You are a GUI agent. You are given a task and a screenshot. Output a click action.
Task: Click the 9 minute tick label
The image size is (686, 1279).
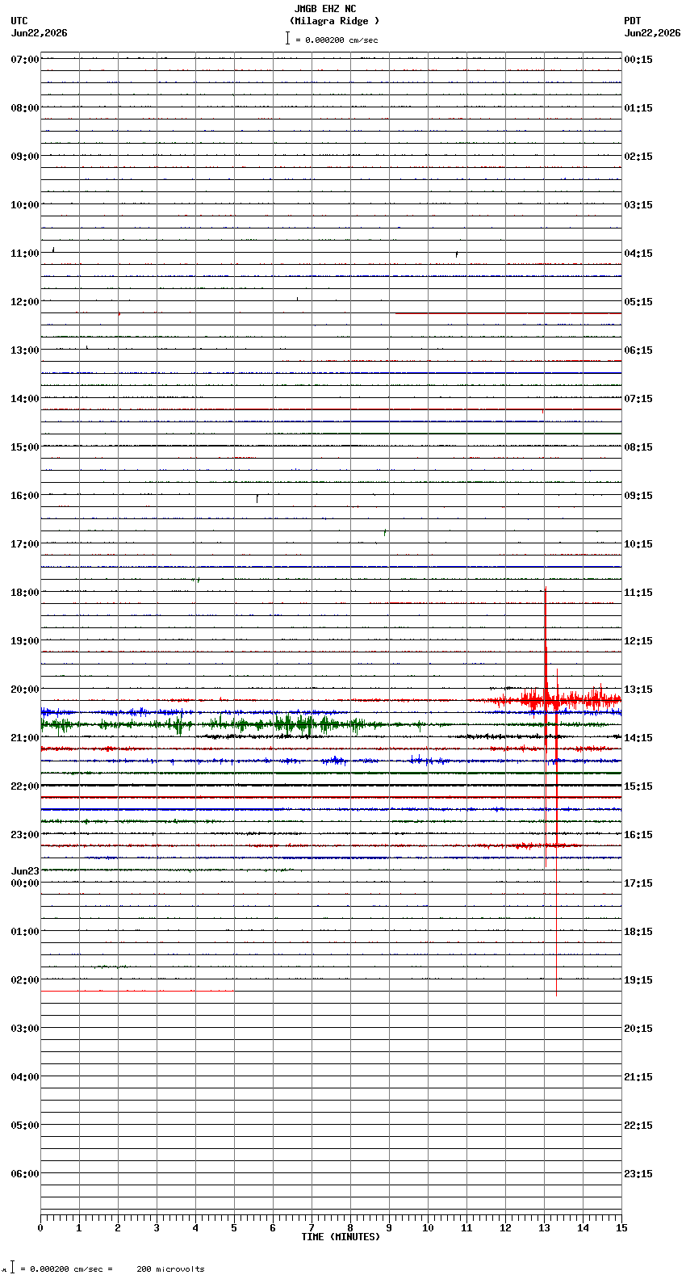click(389, 1228)
